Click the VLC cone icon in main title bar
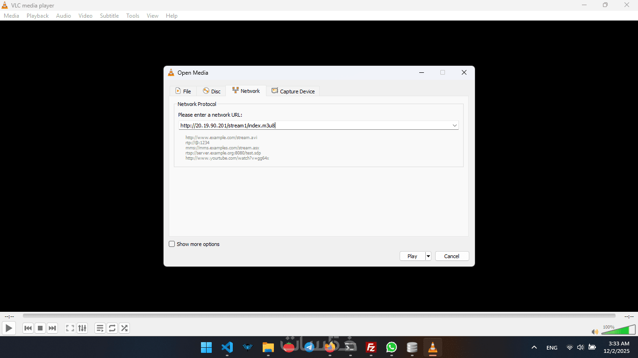638x358 pixels. pyautogui.click(x=5, y=5)
